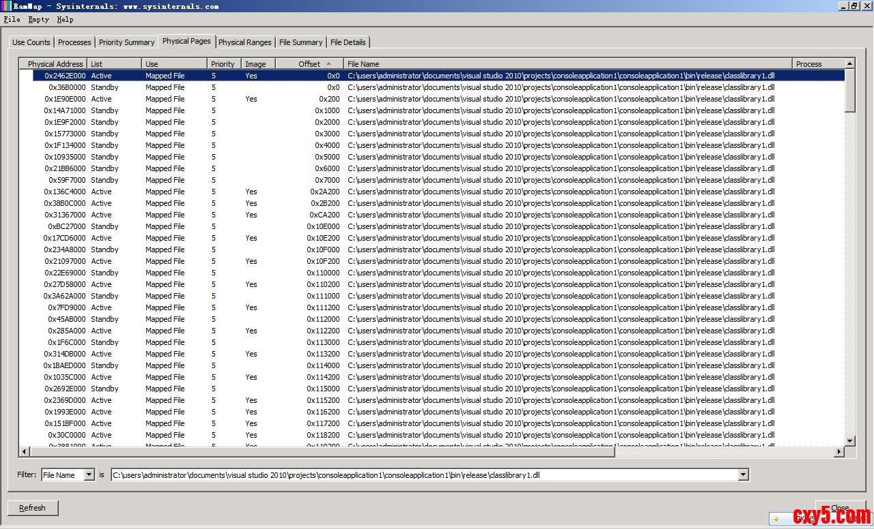Viewport: 874px width, 529px height.
Task: Restore the window using the restore button
Action: pyautogui.click(x=854, y=6)
